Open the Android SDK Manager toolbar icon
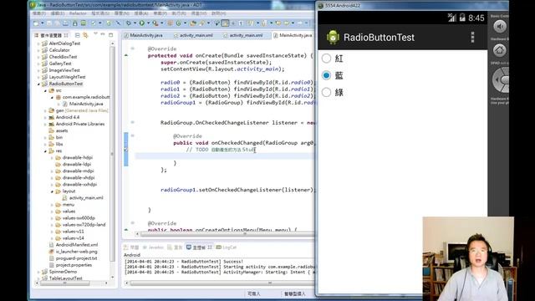 [x=74, y=23]
